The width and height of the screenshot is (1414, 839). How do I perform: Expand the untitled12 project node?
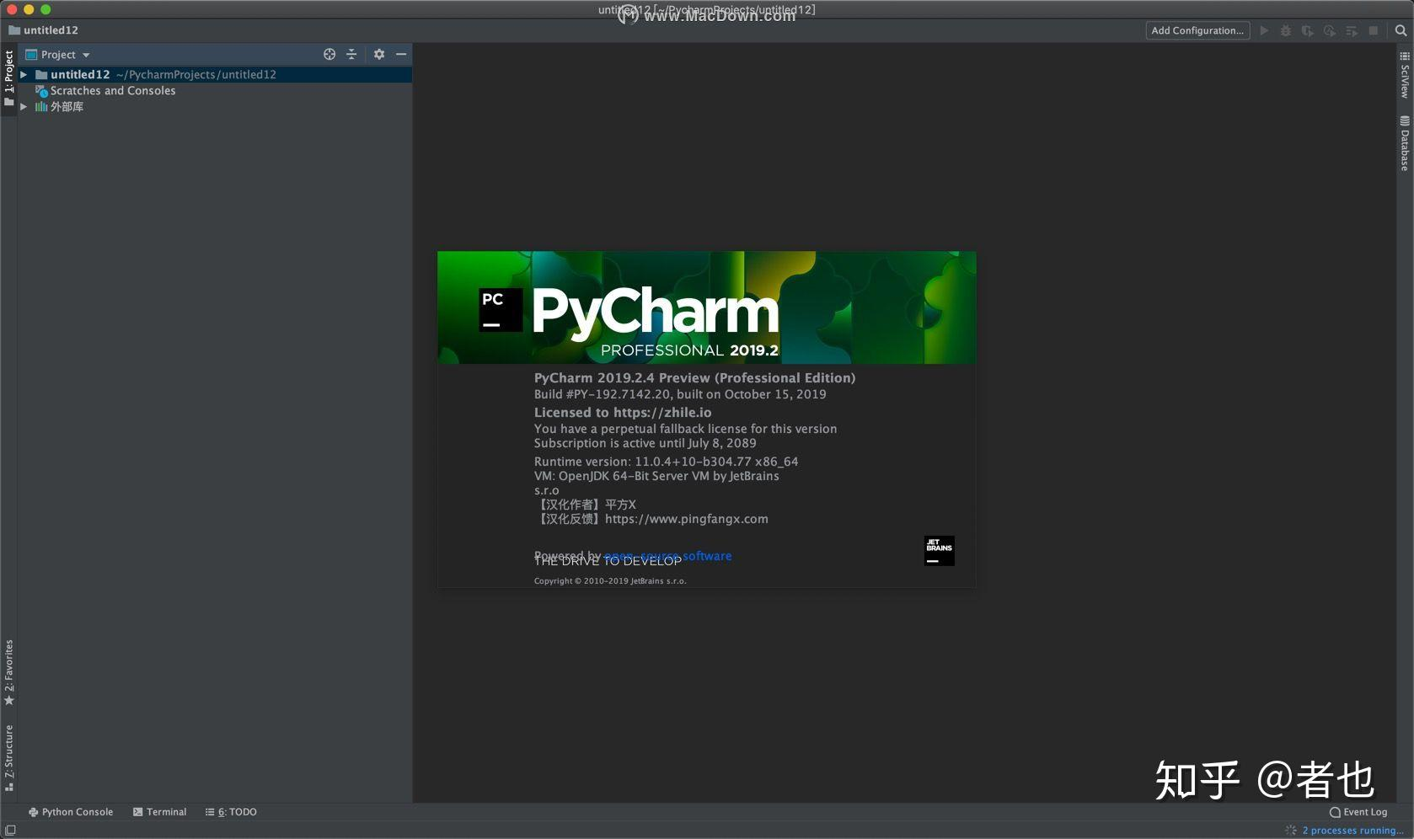pyautogui.click(x=22, y=74)
